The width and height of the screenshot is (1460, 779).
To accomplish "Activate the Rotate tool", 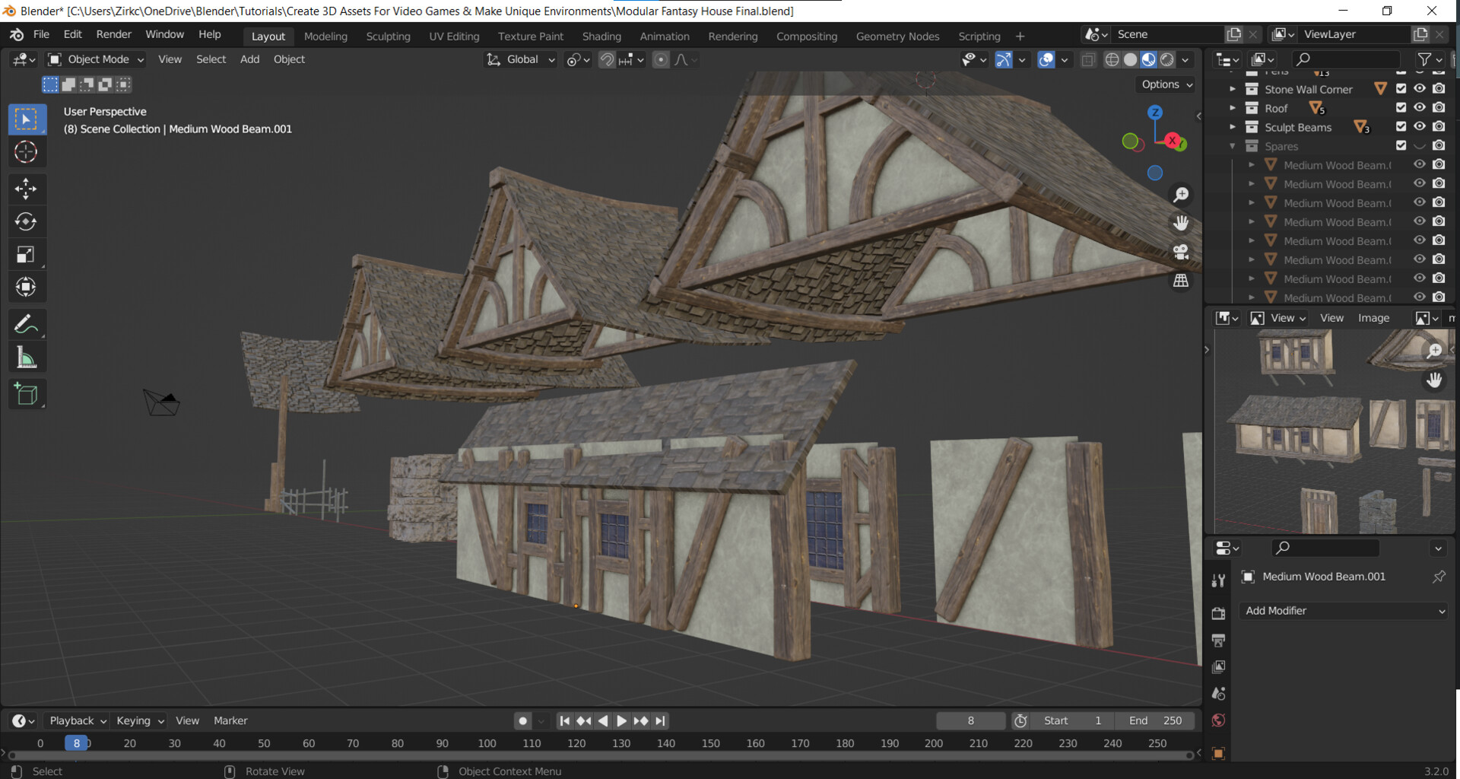I will point(26,221).
